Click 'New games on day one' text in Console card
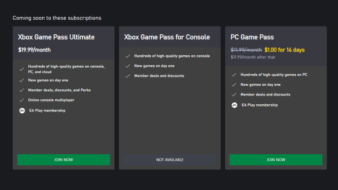Viewport: 338px width, 190px height. (x=154, y=66)
